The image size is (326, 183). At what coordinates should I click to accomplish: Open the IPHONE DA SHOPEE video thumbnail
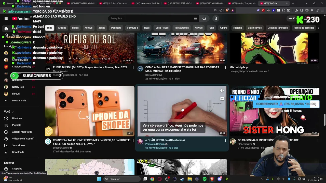pos(90,111)
